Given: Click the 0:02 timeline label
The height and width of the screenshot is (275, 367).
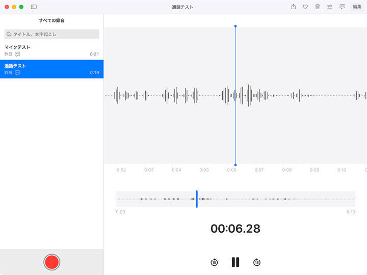Looking at the screenshot, I should pyautogui.click(x=121, y=170).
